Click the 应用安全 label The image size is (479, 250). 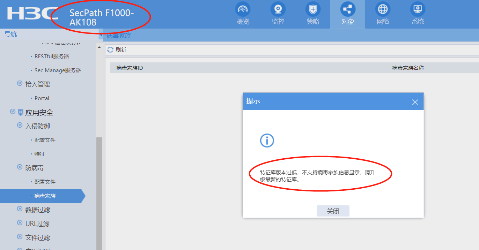39,112
